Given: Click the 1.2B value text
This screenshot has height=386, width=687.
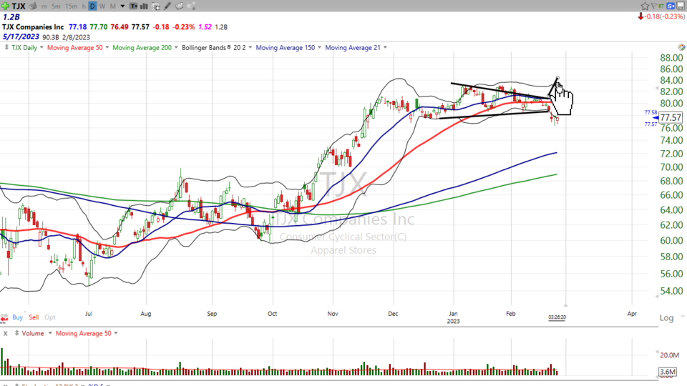Looking at the screenshot, I should [11, 17].
